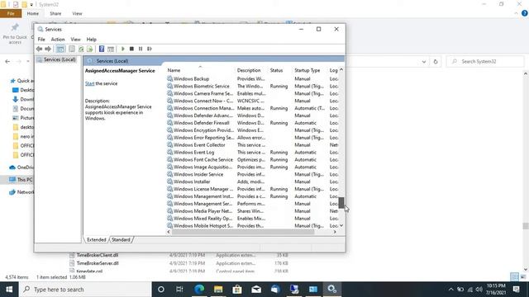The image size is (529, 297).
Task: Click the Restart Service icon
Action: point(150,49)
